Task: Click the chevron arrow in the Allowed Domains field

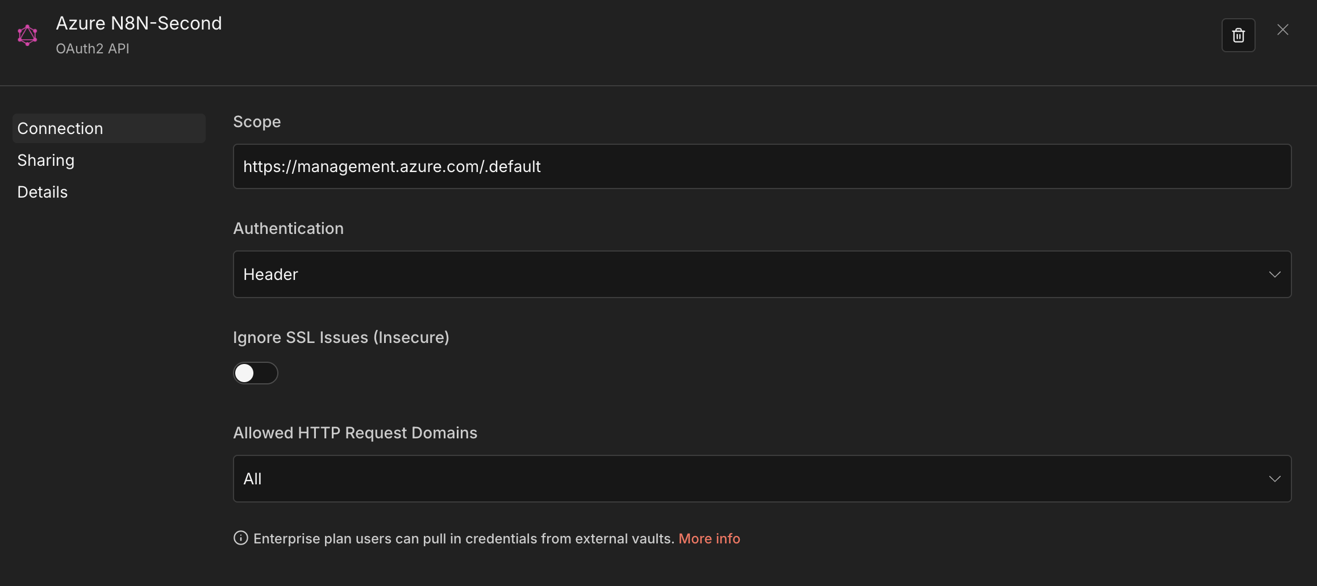Action: click(1274, 479)
